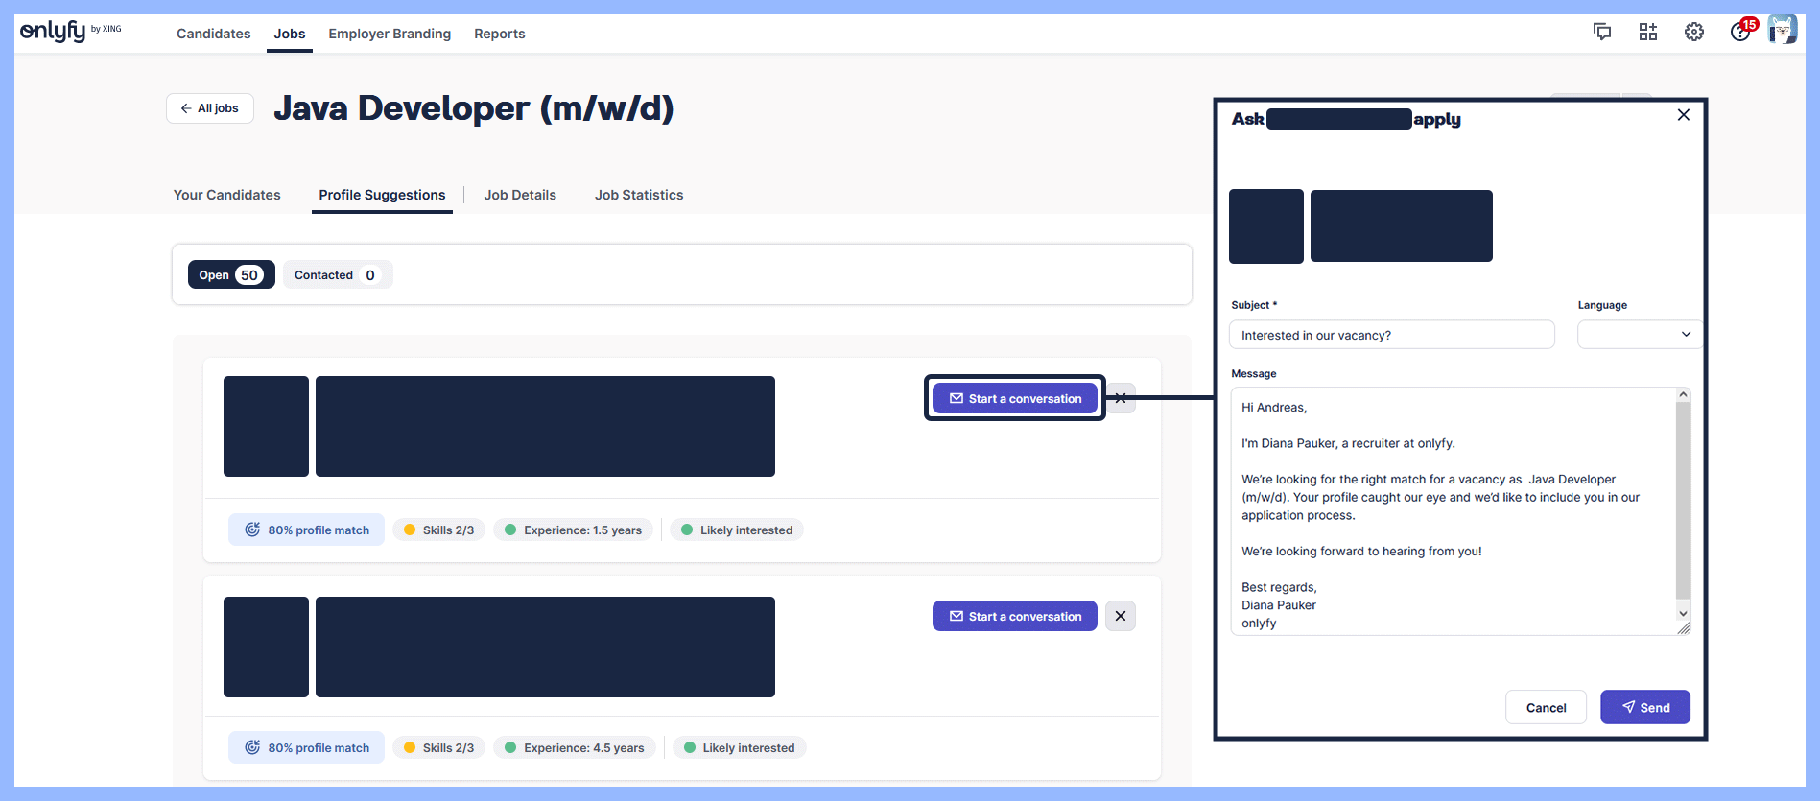Show Contacted suggestions filter
The height and width of the screenshot is (801, 1820).
337,275
